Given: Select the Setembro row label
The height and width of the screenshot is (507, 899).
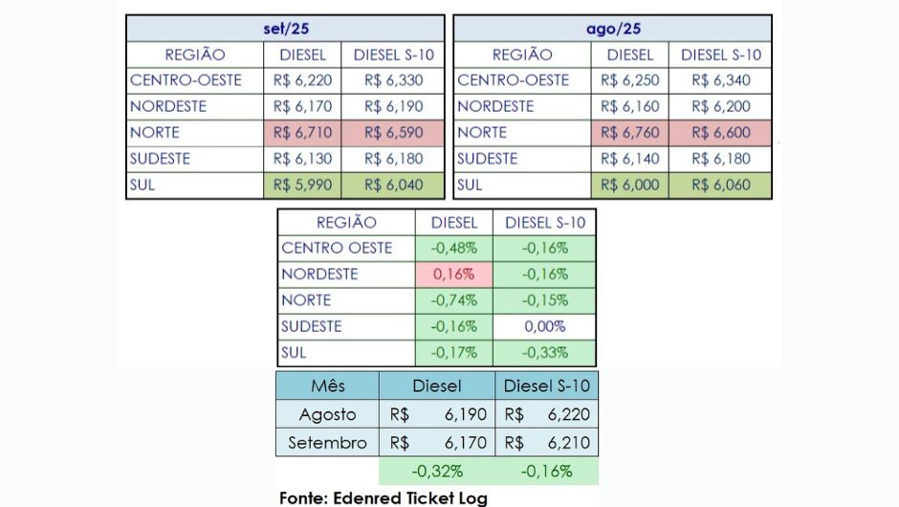Looking at the screenshot, I should [x=328, y=443].
